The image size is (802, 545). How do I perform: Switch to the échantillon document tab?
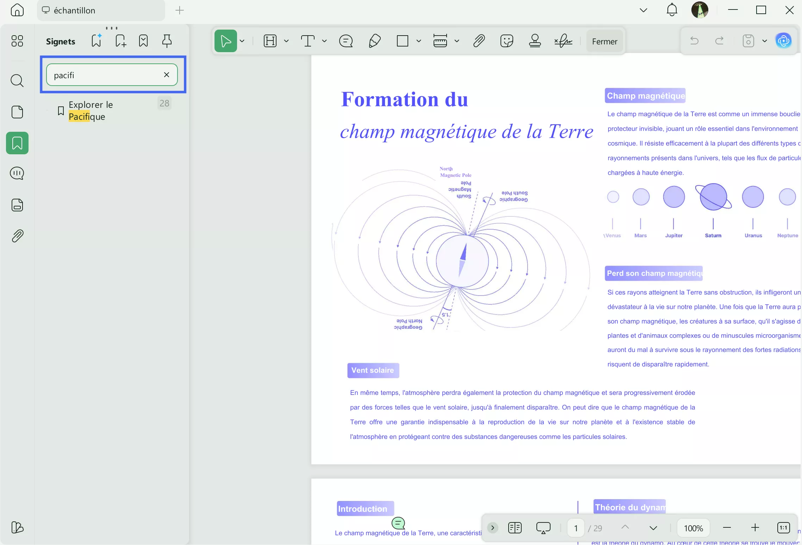(x=100, y=10)
